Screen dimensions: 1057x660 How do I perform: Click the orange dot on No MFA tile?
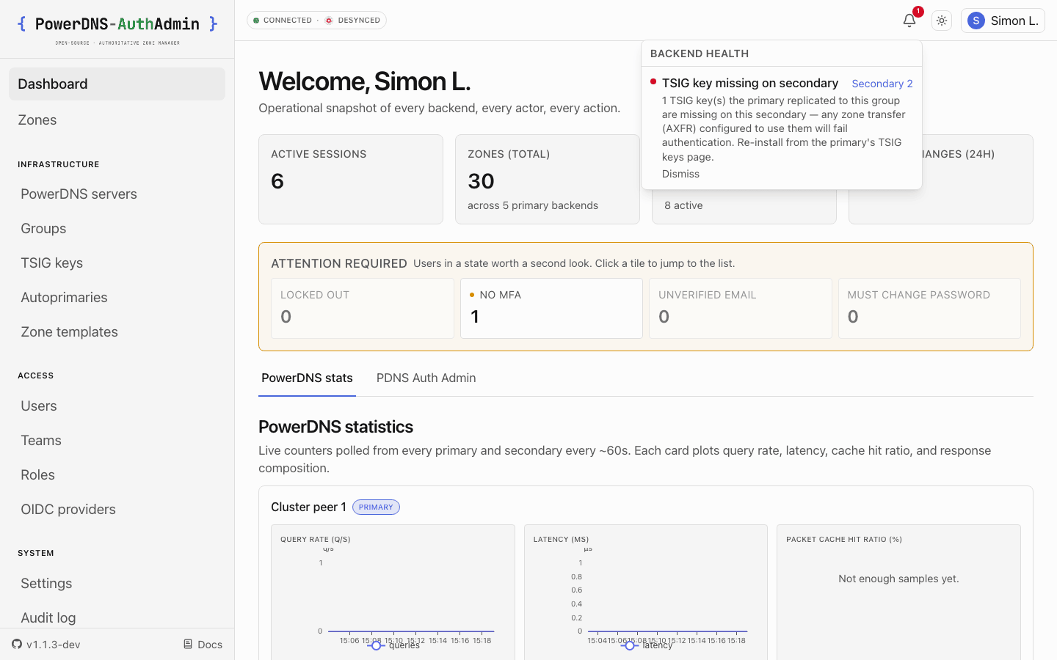472,295
